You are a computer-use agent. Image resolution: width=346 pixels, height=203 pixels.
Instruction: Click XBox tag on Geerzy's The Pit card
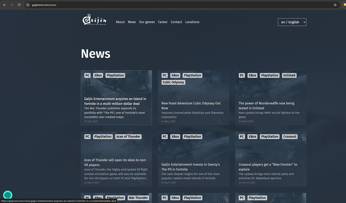coord(175,136)
